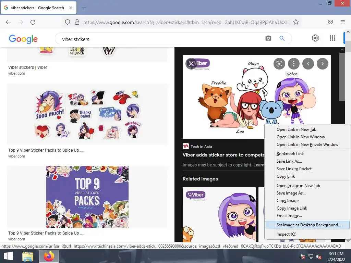The width and height of the screenshot is (351, 263).
Task: Click the Firefox taskbar icon
Action: click(x=49, y=256)
